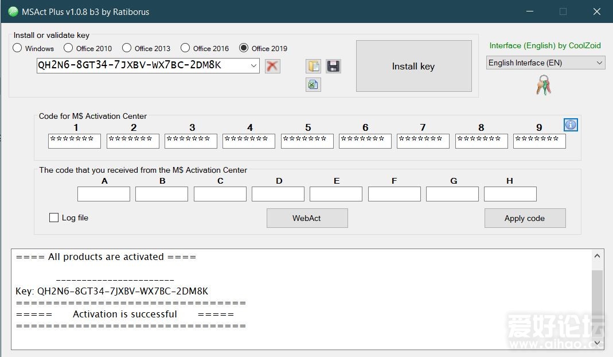Select the Office 2016 radio option

[185, 48]
